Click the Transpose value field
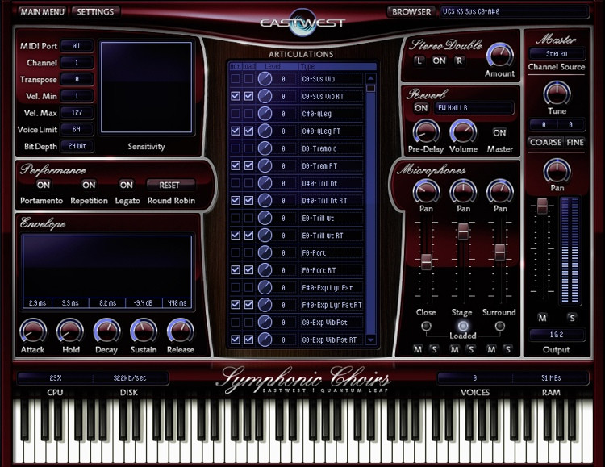605x467 pixels. pyautogui.click(x=77, y=79)
